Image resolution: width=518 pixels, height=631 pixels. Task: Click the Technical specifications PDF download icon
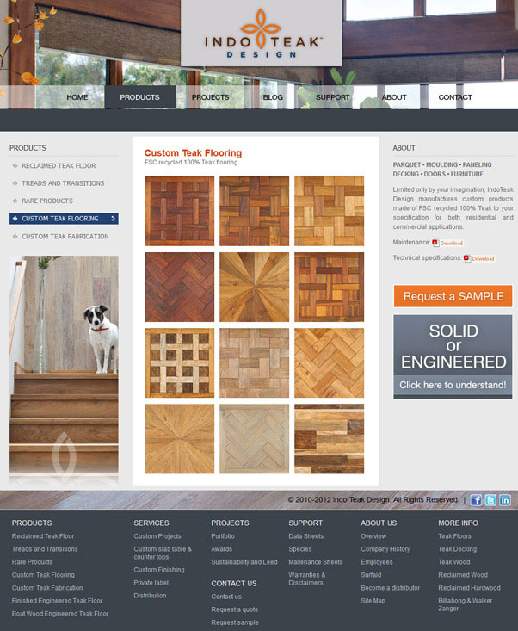[x=467, y=258]
